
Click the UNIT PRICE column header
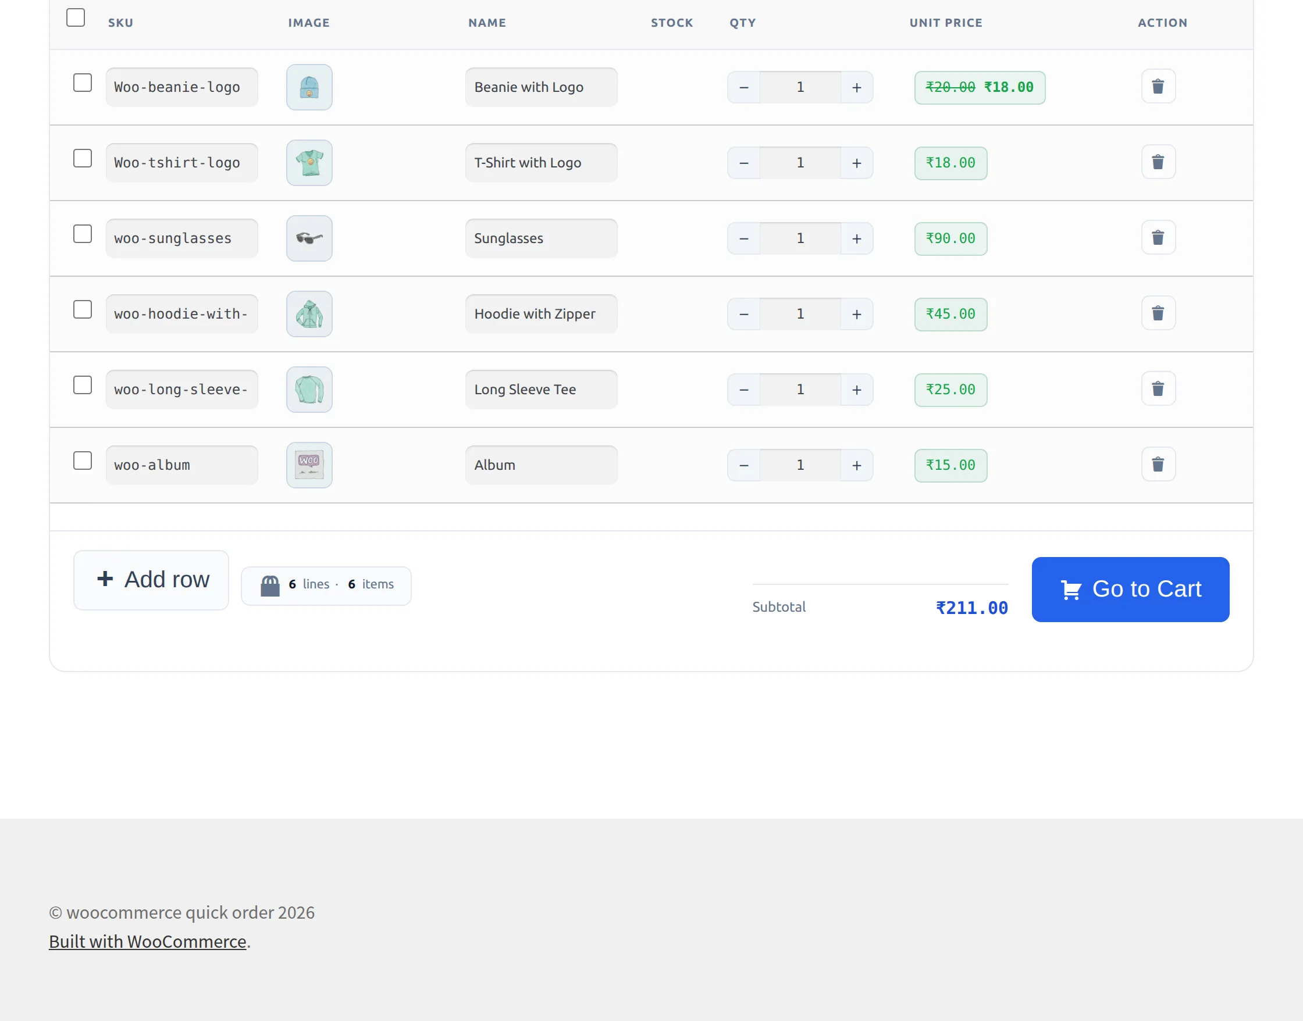point(946,23)
